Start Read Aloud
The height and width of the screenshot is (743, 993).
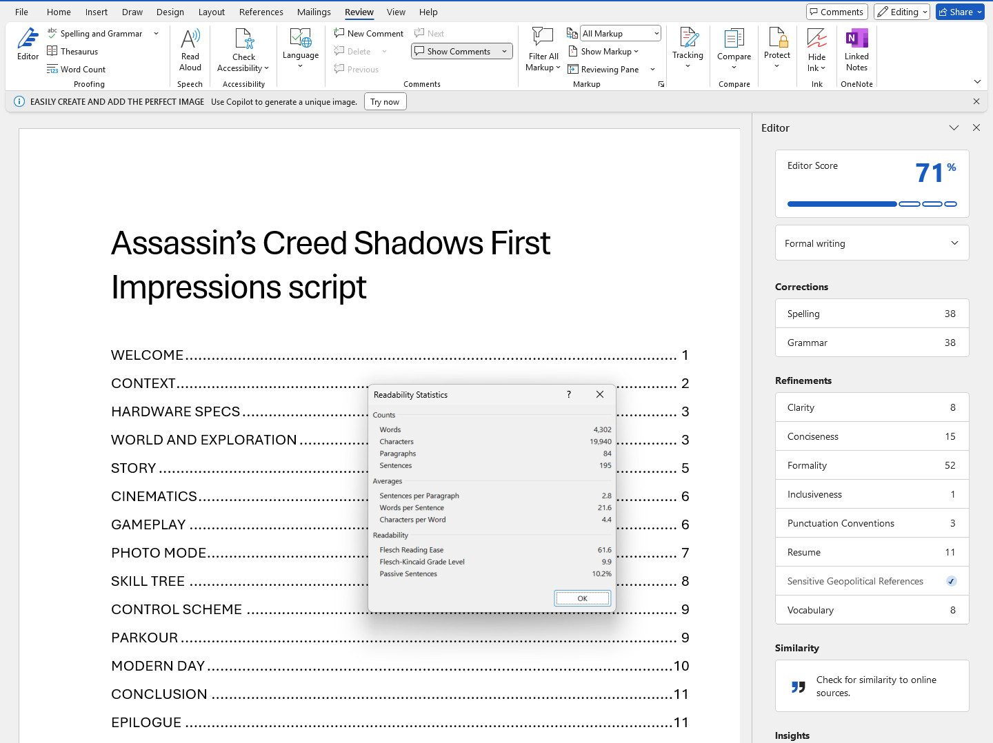[190, 50]
